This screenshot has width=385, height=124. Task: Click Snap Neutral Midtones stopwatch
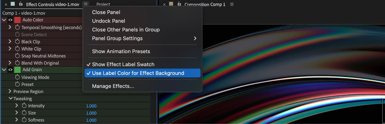17,56
